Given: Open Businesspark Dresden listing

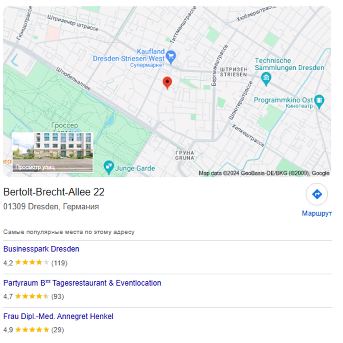Looking at the screenshot, I should (41, 249).
